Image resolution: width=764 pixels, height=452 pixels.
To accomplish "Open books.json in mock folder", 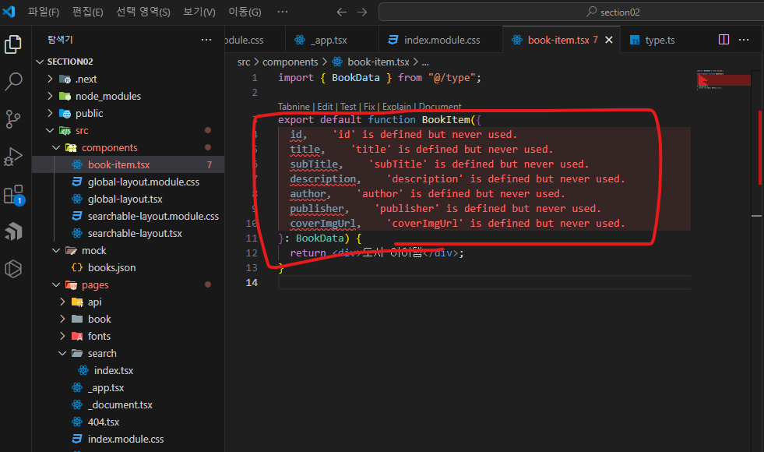I will click(129, 267).
